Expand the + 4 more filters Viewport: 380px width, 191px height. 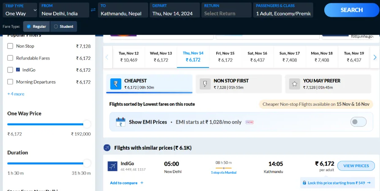tap(16, 94)
